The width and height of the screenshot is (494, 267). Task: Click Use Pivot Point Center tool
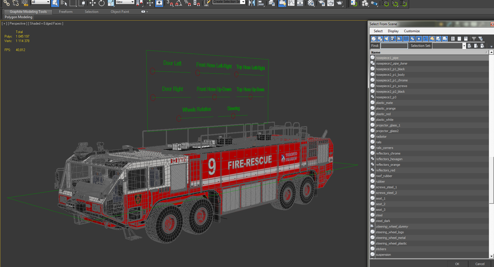[x=140, y=3]
